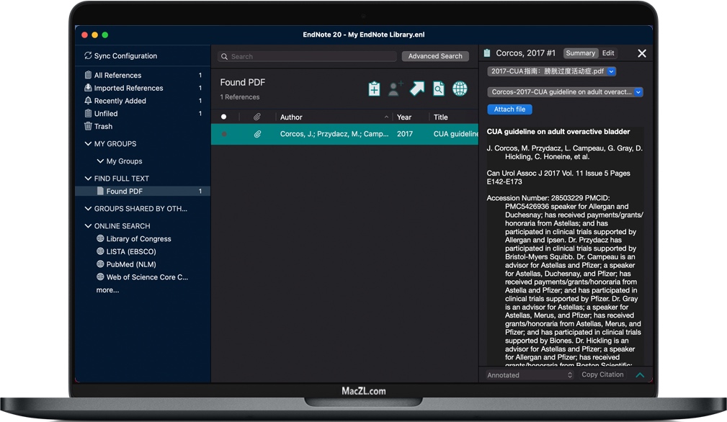Viewport: 727px width, 422px height.
Task: Open the 2017-CUA PDF attachment dropdown
Action: point(612,71)
